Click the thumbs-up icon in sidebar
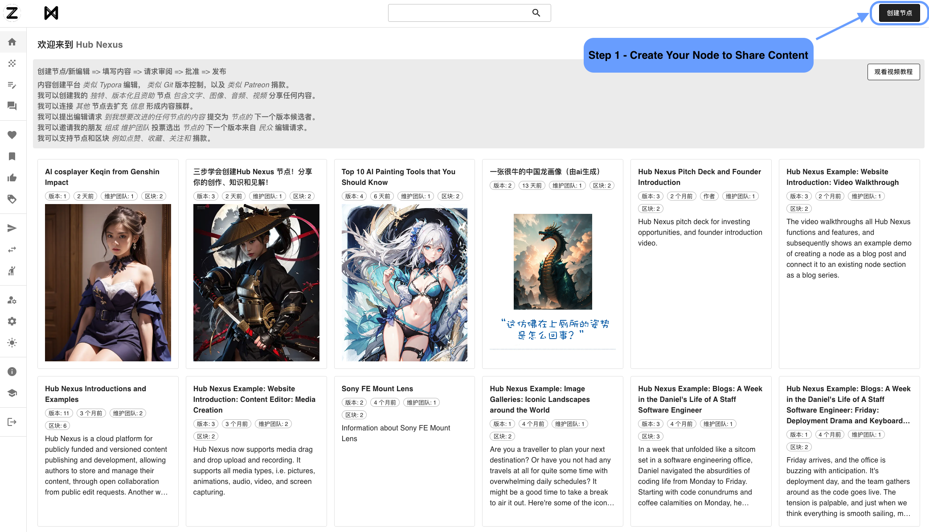929x532 pixels. pyautogui.click(x=12, y=178)
